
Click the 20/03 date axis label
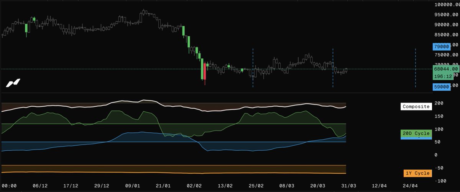click(x=318, y=185)
